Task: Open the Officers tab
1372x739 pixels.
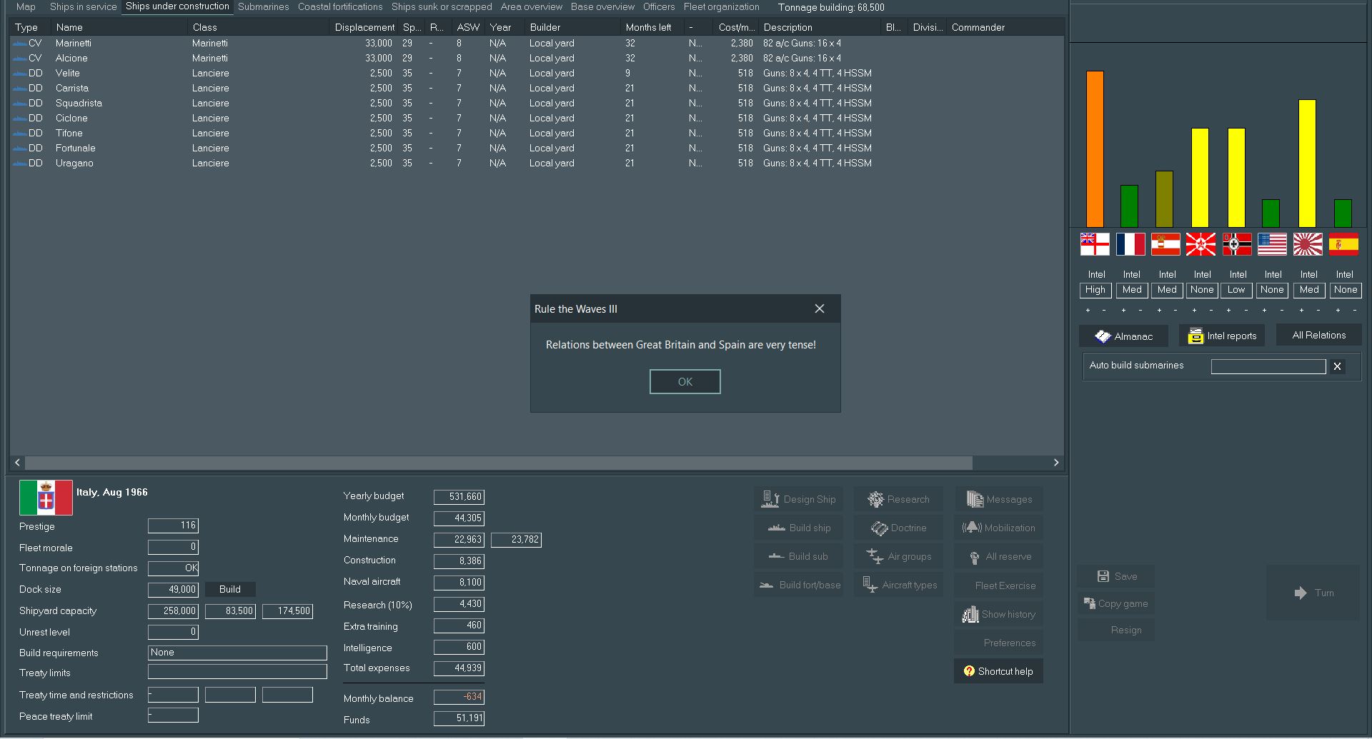Action: pos(659,6)
